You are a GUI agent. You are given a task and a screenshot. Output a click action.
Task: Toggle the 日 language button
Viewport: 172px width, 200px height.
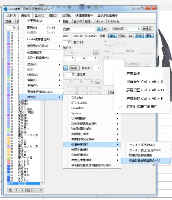tap(99, 29)
